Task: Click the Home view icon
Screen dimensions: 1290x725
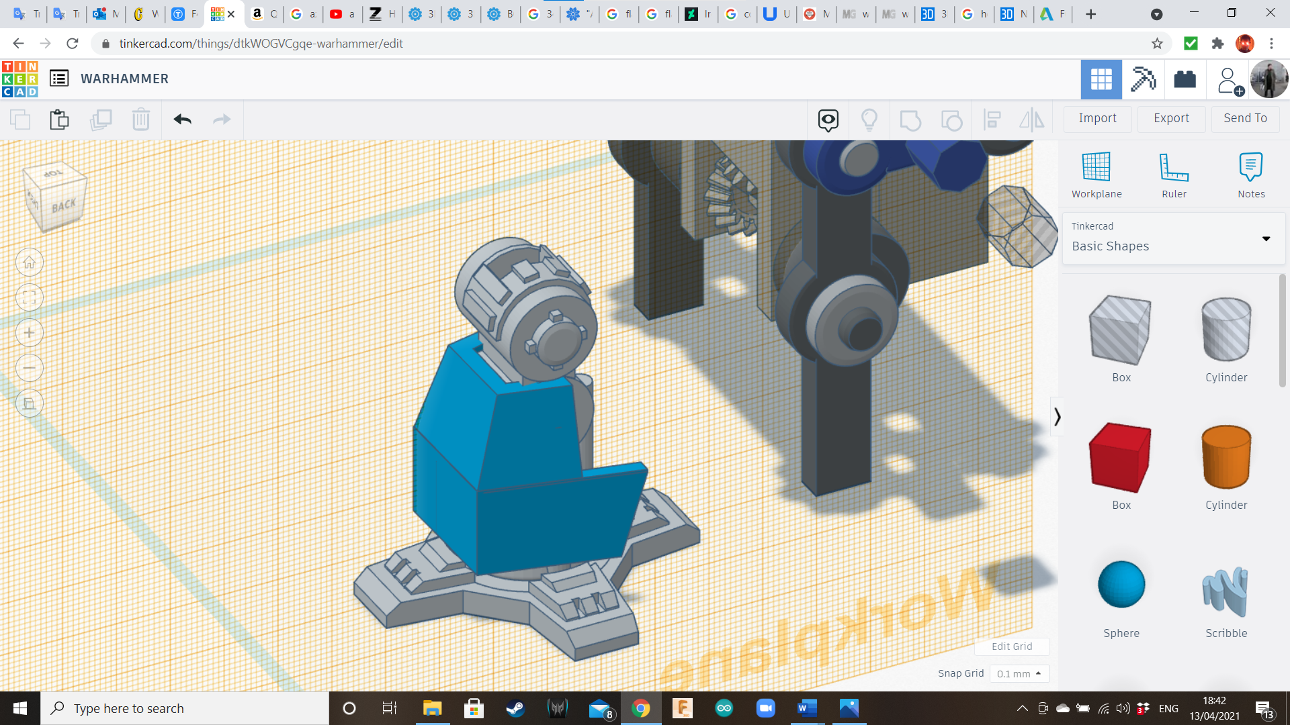Action: click(x=30, y=262)
